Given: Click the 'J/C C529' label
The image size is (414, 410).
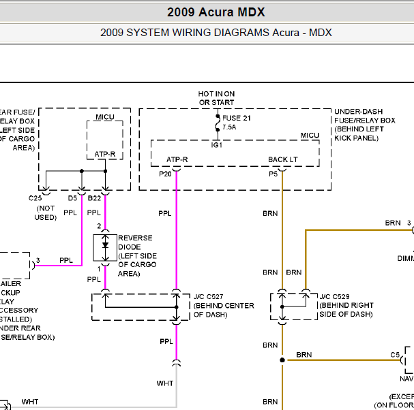Looking at the screenshot, I should click(334, 297).
